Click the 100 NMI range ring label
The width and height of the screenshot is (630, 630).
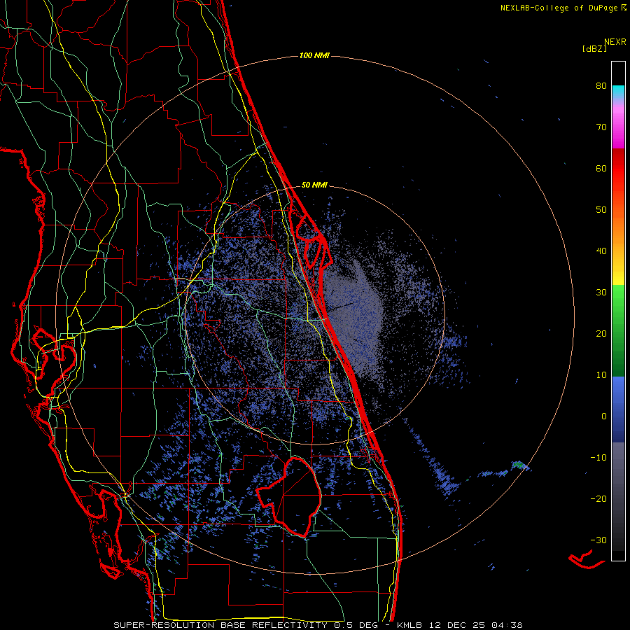click(x=314, y=55)
